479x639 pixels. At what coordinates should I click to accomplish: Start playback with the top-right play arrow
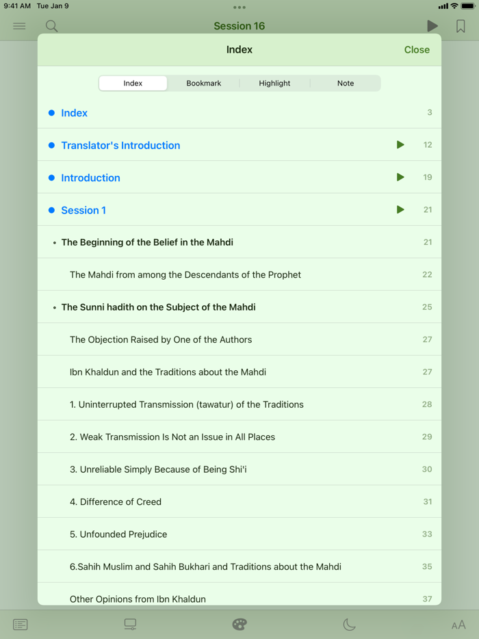432,25
